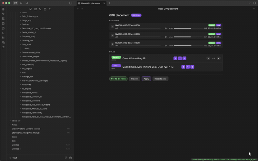Change sort order icon in explorer

[x=40, y=9]
